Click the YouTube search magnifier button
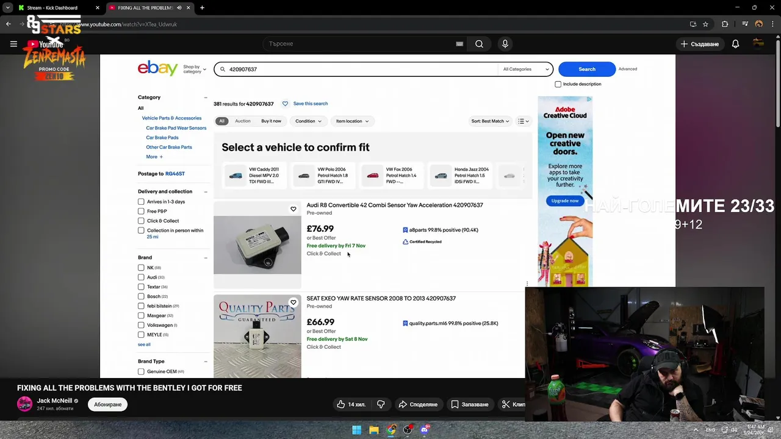 [x=479, y=44]
